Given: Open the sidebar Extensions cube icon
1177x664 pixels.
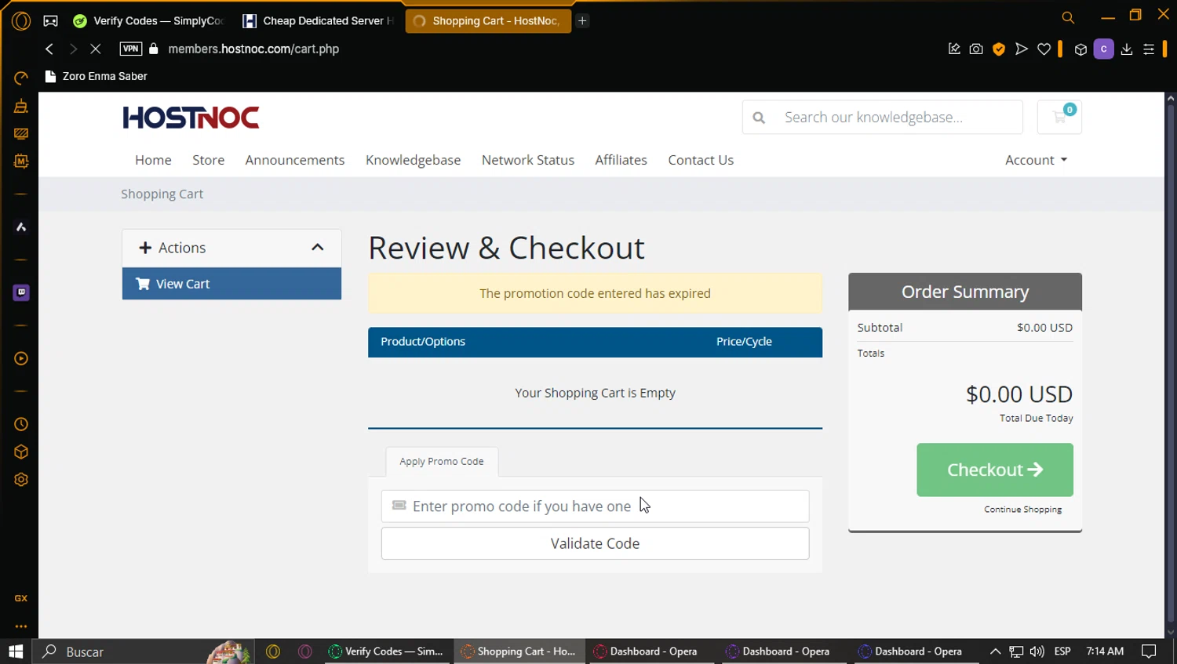Looking at the screenshot, I should (x=21, y=452).
